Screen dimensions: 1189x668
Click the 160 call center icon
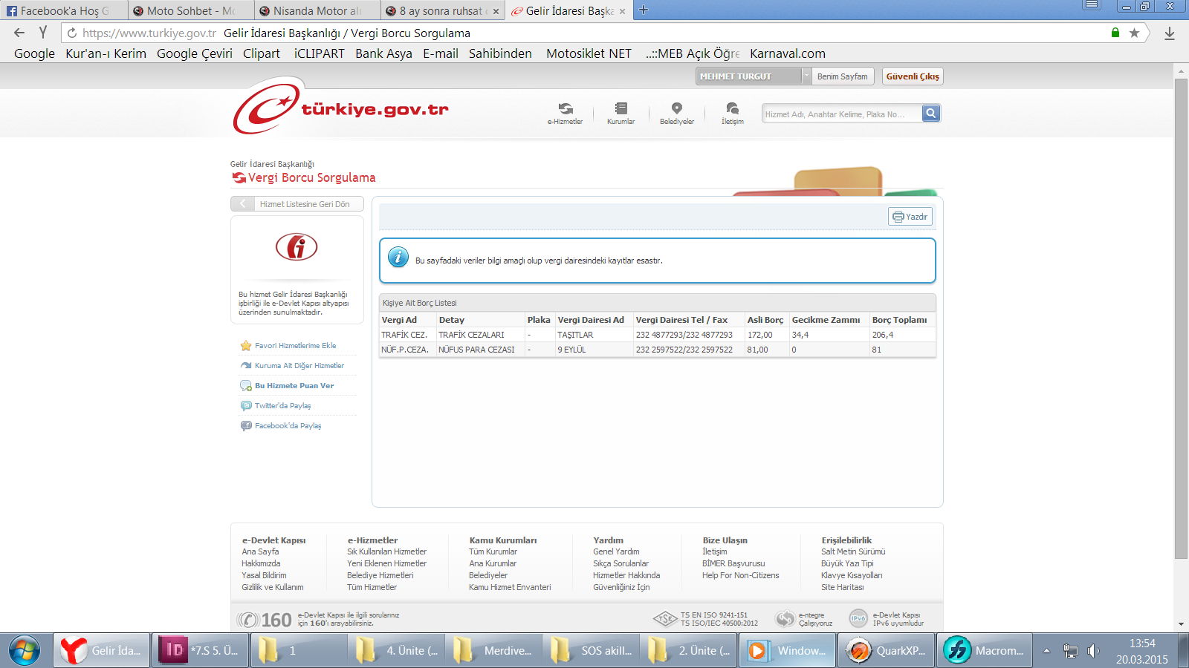coord(264,620)
